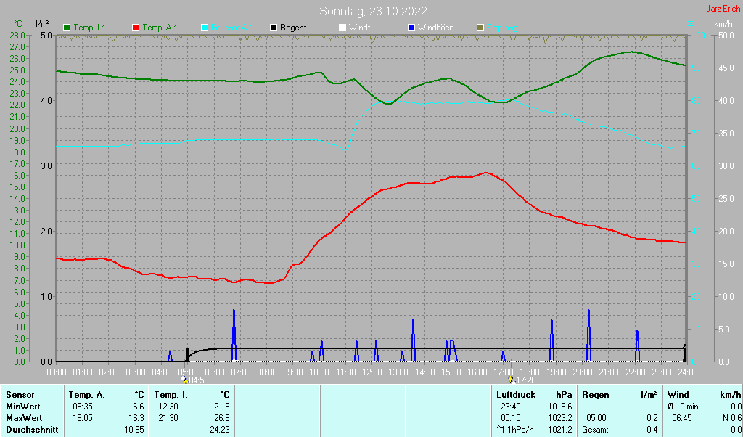This screenshot has width=743, height=437.
Task: Click the sunset icon next to 17:20
Action: pyautogui.click(x=512, y=379)
